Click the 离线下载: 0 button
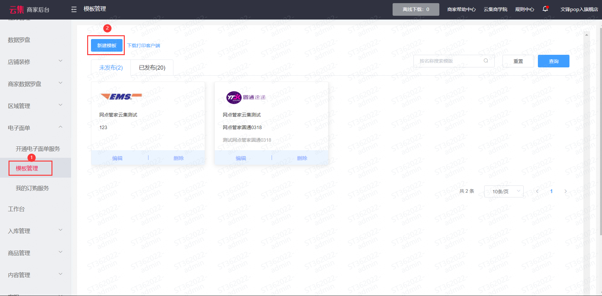Image resolution: width=602 pixels, height=296 pixels. coord(416,9)
